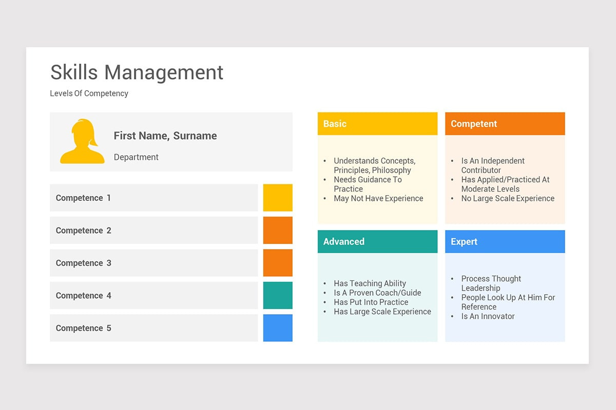Select the Competence 1 row
Viewport: 616px width, 410px height.
pyautogui.click(x=153, y=197)
